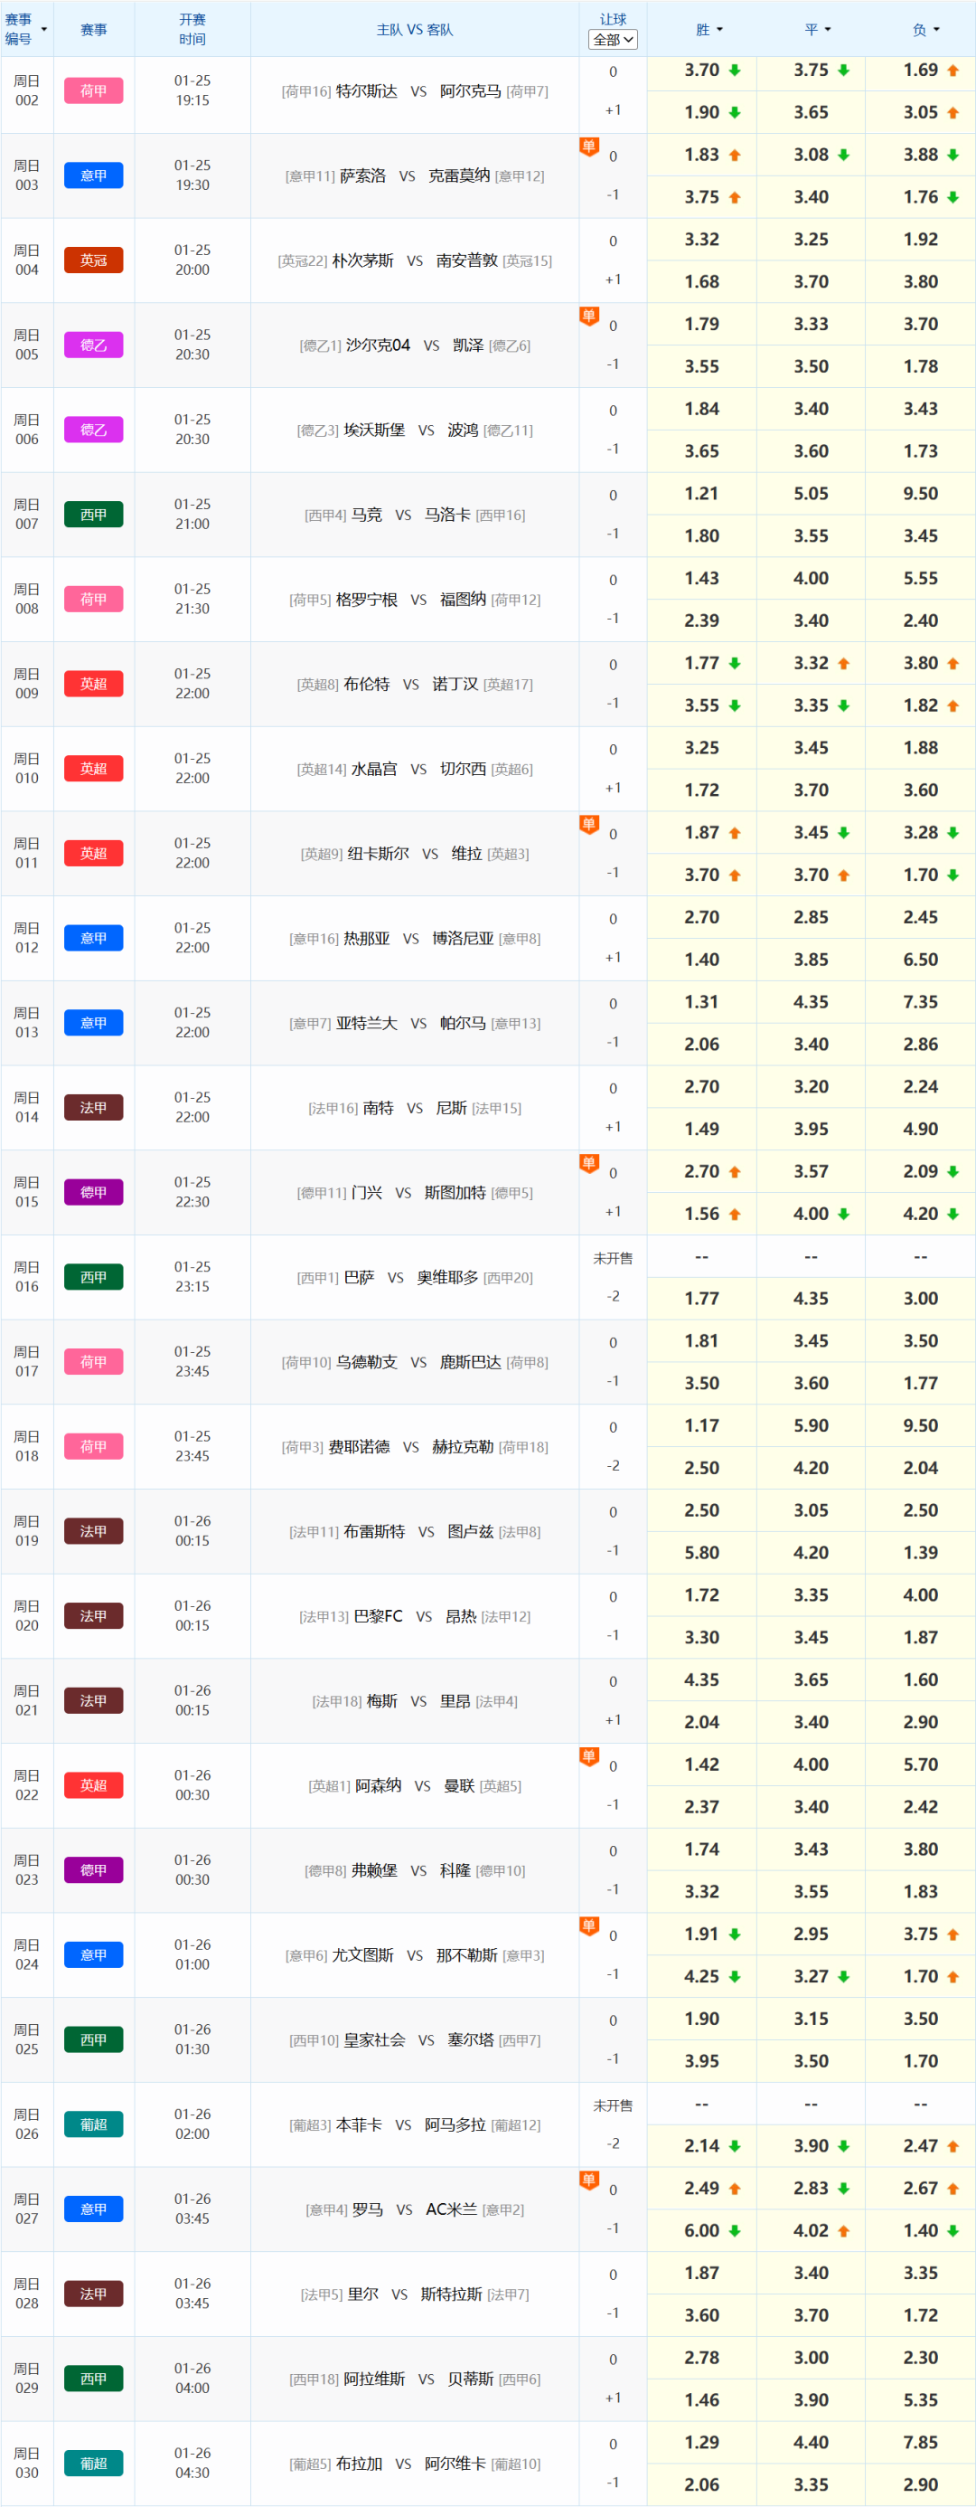Click the 01-26 01:30 kickoff time cell
Image resolution: width=976 pixels, height=2507 pixels.
point(192,2039)
